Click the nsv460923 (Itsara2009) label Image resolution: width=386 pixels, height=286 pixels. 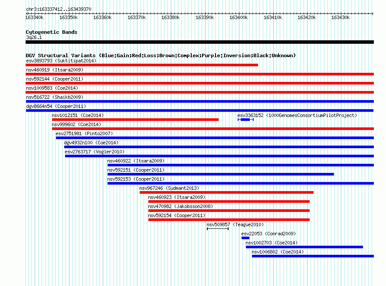[177, 197]
